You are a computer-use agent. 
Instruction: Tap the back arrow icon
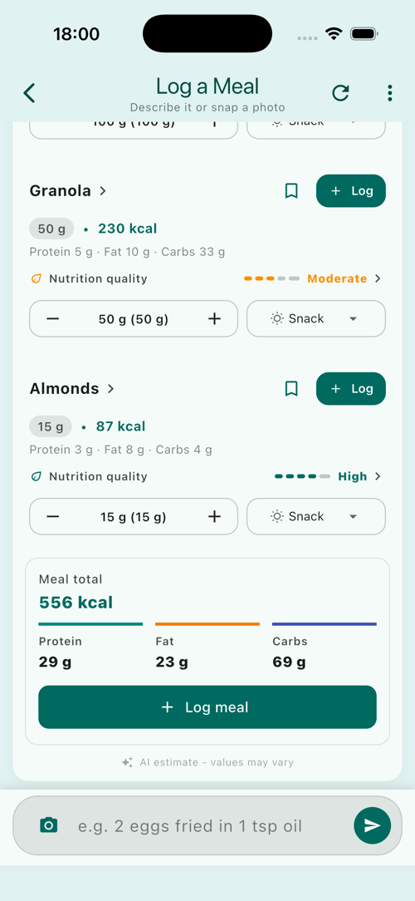click(x=29, y=92)
